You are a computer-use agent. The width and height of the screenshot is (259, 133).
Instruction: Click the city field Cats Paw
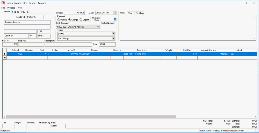click(x=16, y=36)
